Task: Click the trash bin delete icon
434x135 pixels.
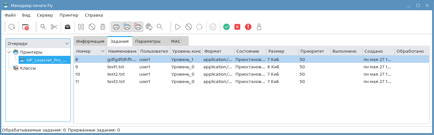Action: [102, 27]
